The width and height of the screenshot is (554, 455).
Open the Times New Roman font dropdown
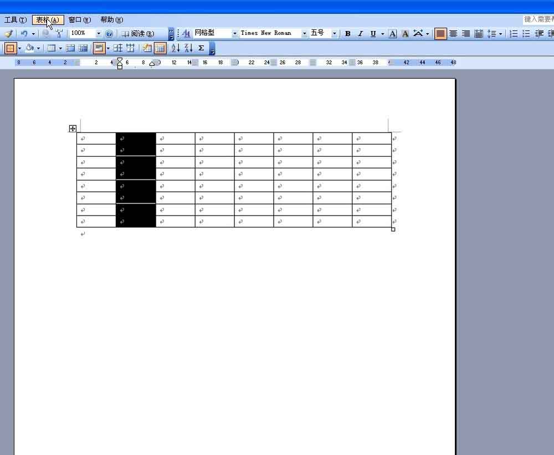[304, 34]
